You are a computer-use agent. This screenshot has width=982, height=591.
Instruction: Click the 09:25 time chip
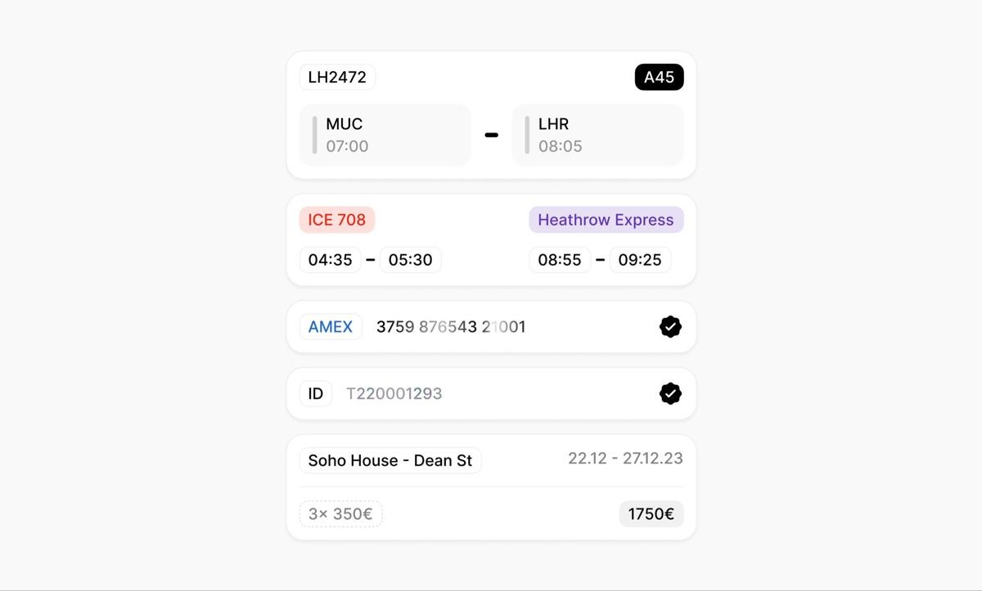pyautogui.click(x=640, y=260)
